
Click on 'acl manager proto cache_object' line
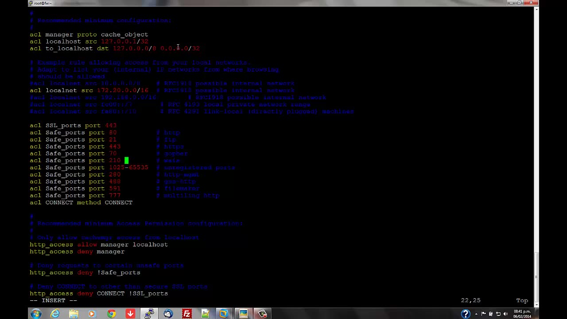(x=89, y=34)
